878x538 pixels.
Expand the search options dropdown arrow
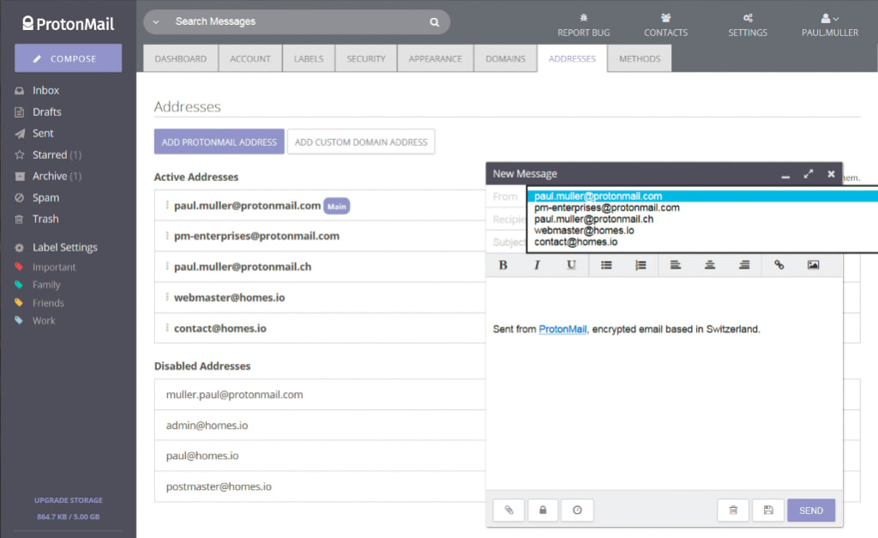pyautogui.click(x=156, y=21)
